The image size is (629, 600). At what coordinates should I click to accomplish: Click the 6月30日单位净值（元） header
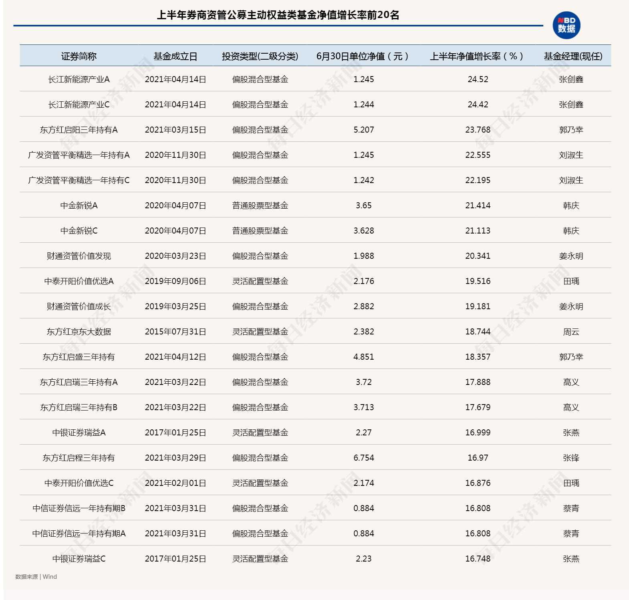[x=363, y=56]
